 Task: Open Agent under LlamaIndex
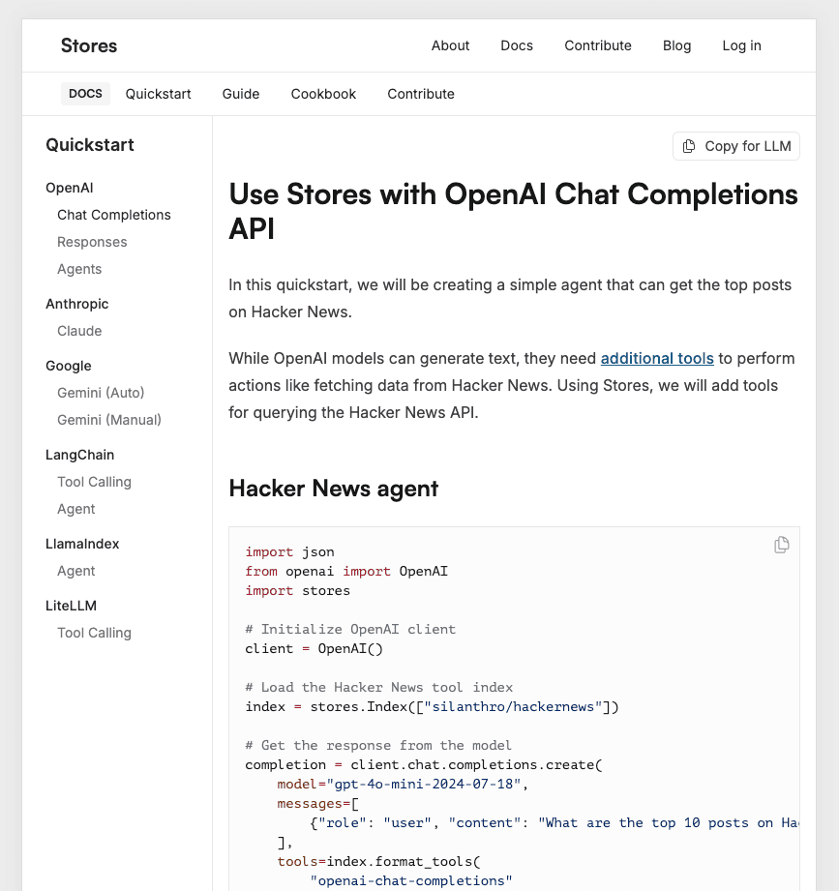point(76,571)
